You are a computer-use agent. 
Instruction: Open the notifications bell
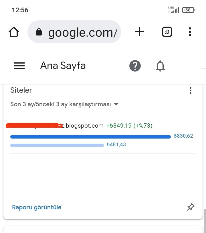160,66
